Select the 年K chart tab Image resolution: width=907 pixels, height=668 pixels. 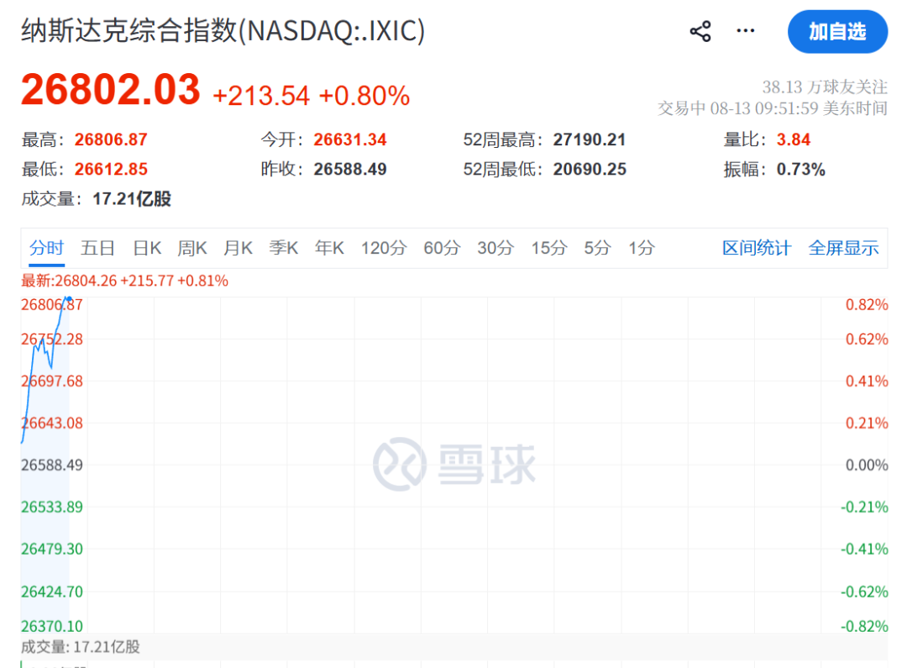[x=329, y=248]
